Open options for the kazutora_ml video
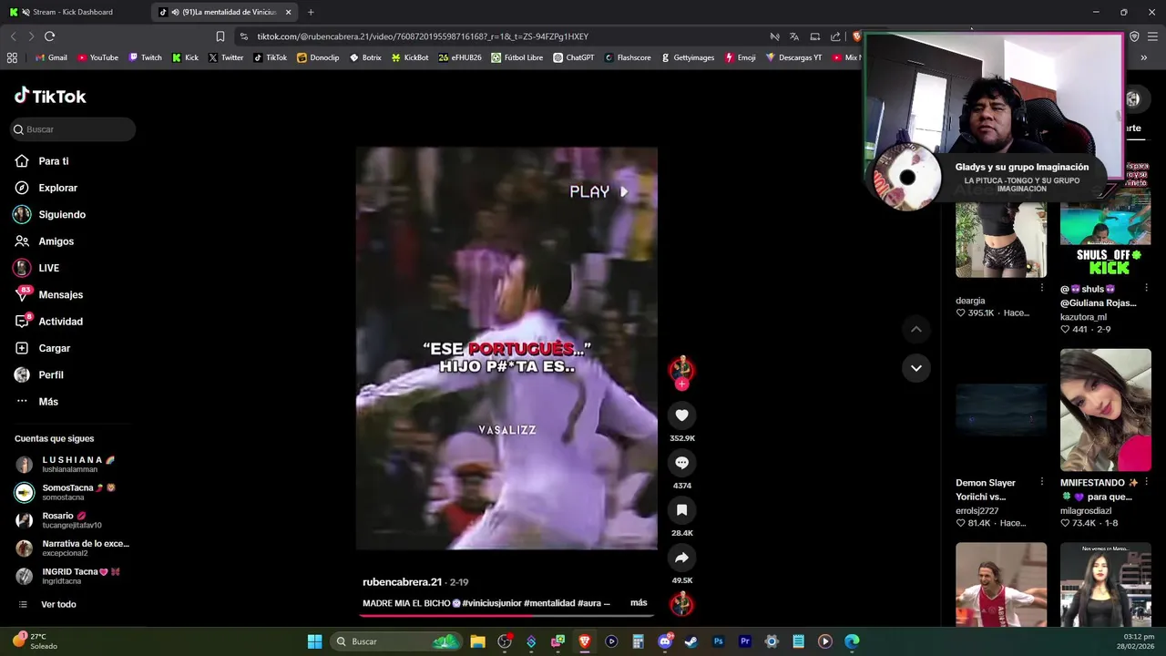The height and width of the screenshot is (656, 1166). [x=1146, y=288]
